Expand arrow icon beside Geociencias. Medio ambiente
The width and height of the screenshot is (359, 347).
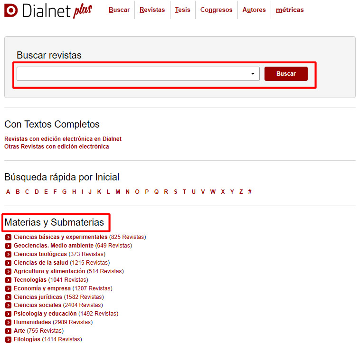tap(8, 246)
